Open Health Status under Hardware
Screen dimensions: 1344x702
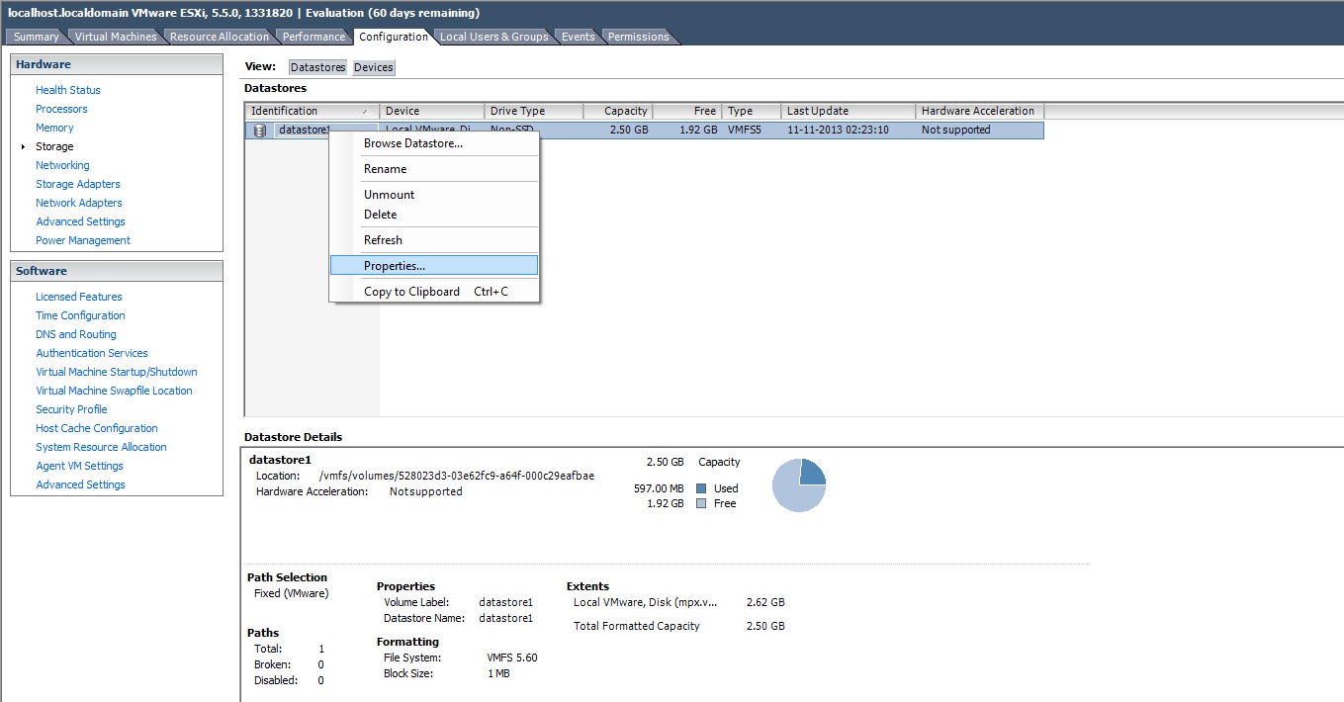(68, 90)
